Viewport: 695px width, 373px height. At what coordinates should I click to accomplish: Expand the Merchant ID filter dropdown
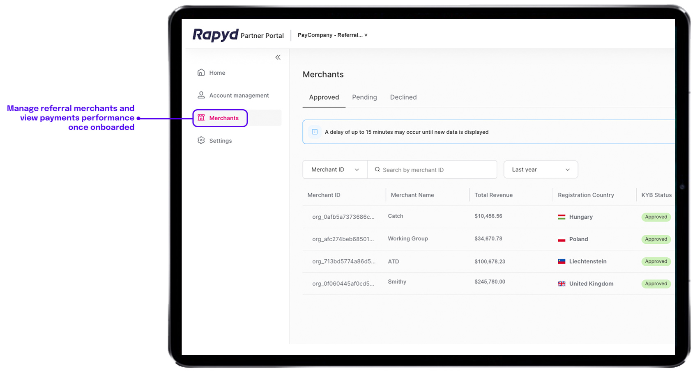[x=335, y=169]
